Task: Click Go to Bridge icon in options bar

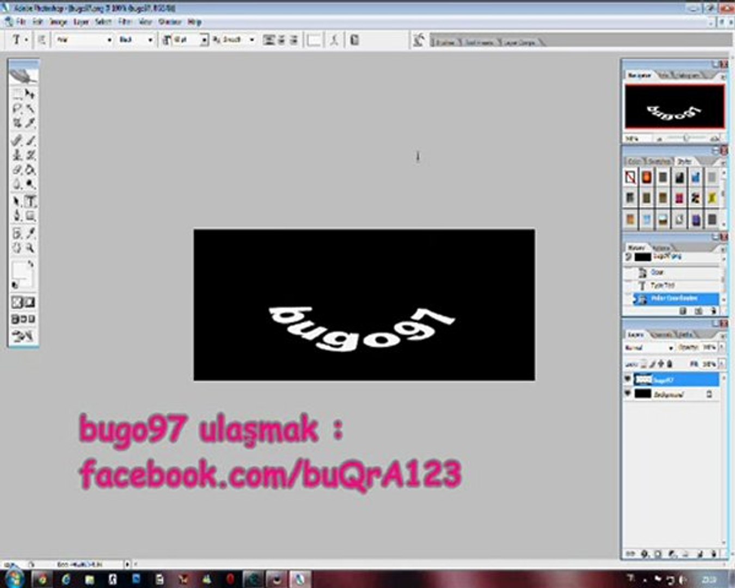Action: tap(419, 40)
